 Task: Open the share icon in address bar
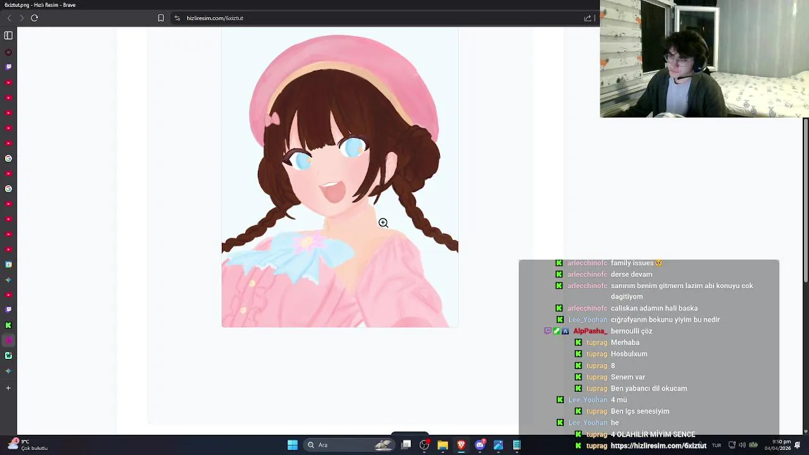tap(587, 18)
